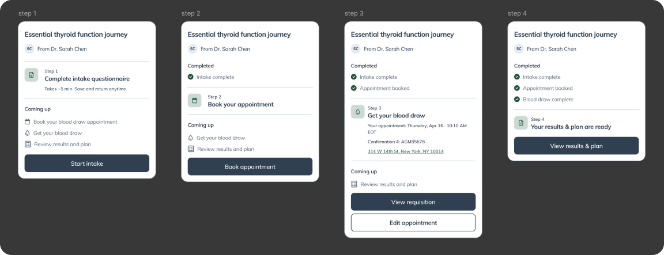Click the SC avatar in the step 1 card
Viewport: 664px width, 255px height.
[x=29, y=48]
